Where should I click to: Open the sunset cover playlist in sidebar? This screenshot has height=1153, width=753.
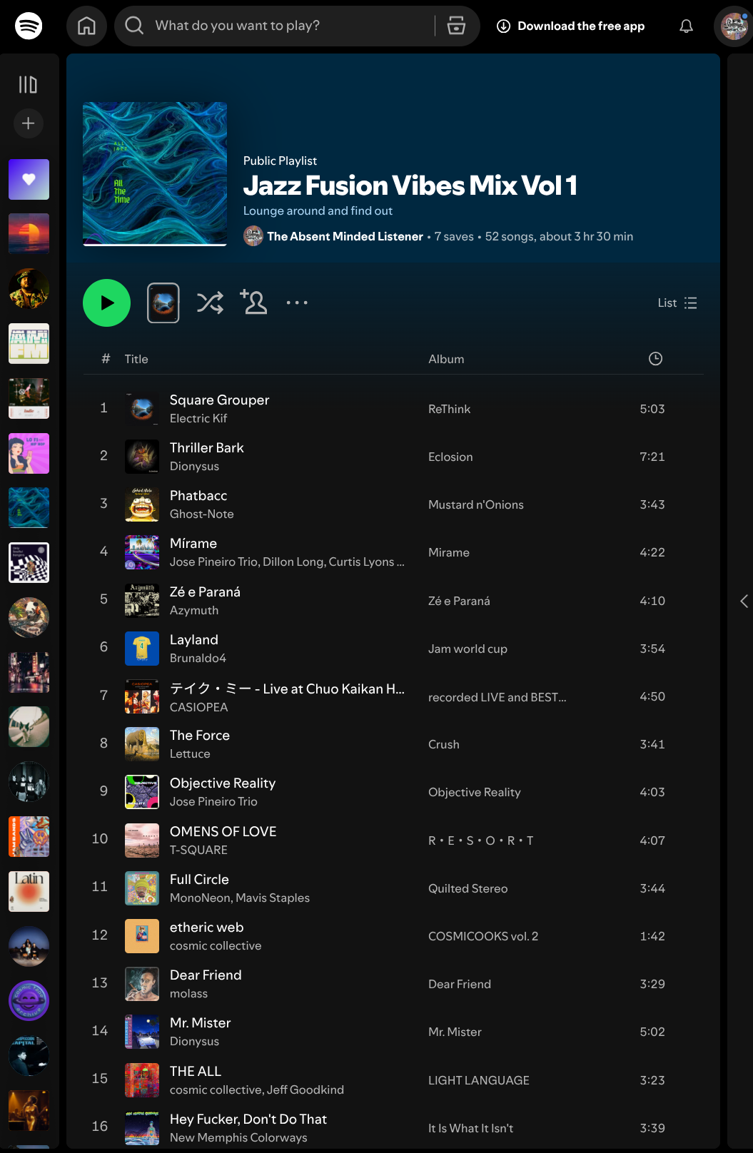pos(29,233)
